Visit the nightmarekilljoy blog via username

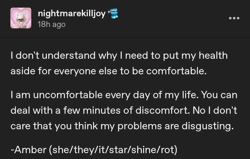coord(71,14)
